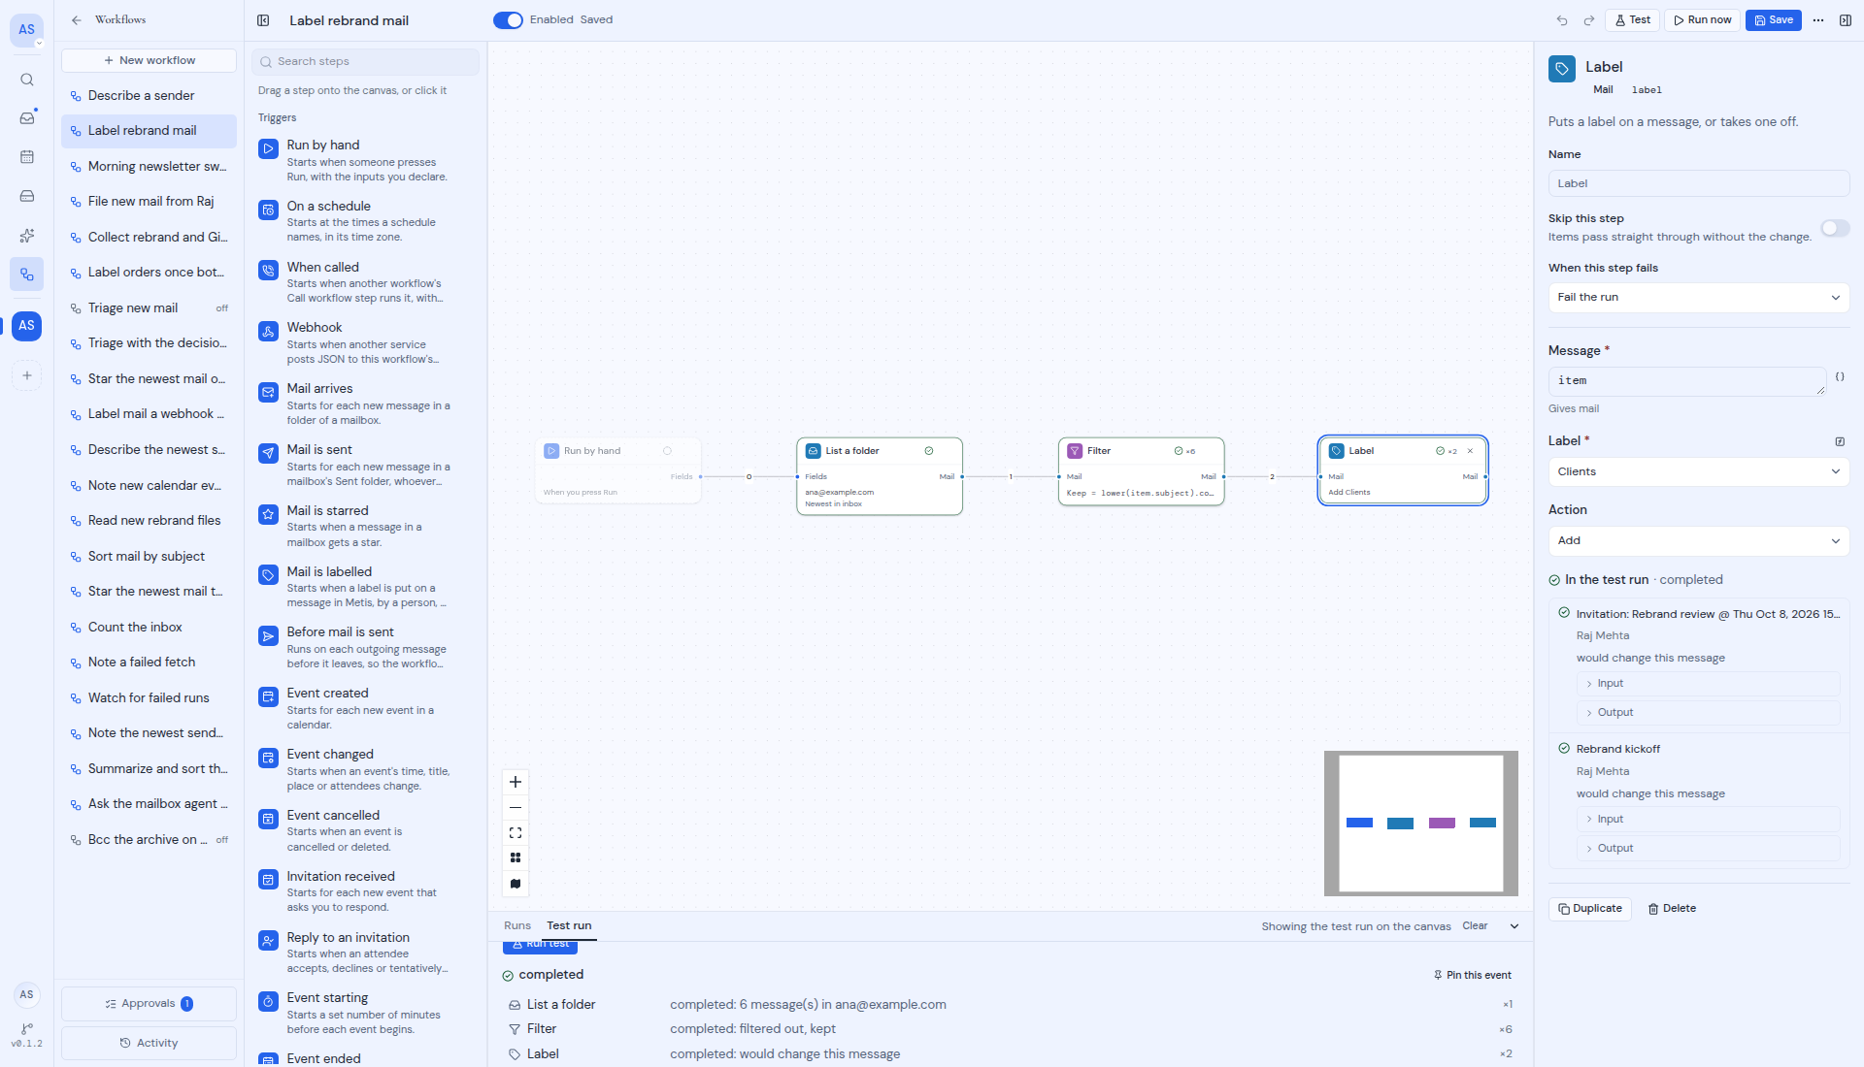Open expression braces next to Message field

point(1840,376)
